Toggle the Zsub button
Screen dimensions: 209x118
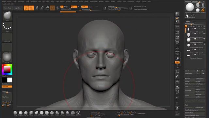90,7
